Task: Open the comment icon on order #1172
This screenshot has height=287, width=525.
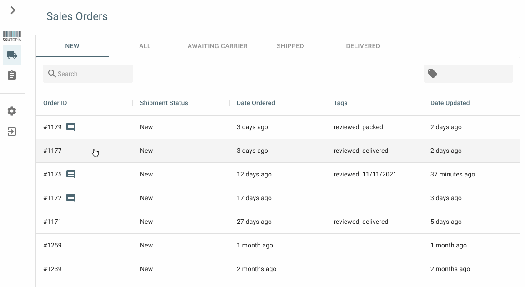Action: pos(71,198)
